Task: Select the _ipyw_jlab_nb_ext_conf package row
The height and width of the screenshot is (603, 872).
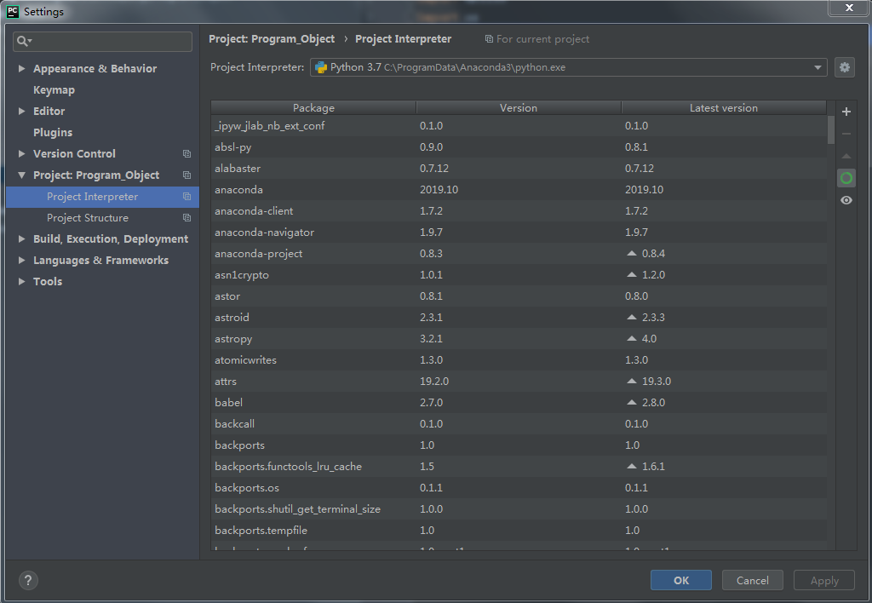Action: coord(519,126)
